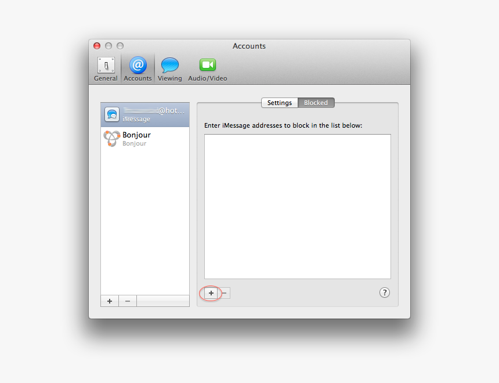Viewport: 499px width, 383px height.
Task: Remove the selected account with the sidebar minus button
Action: tap(127, 301)
